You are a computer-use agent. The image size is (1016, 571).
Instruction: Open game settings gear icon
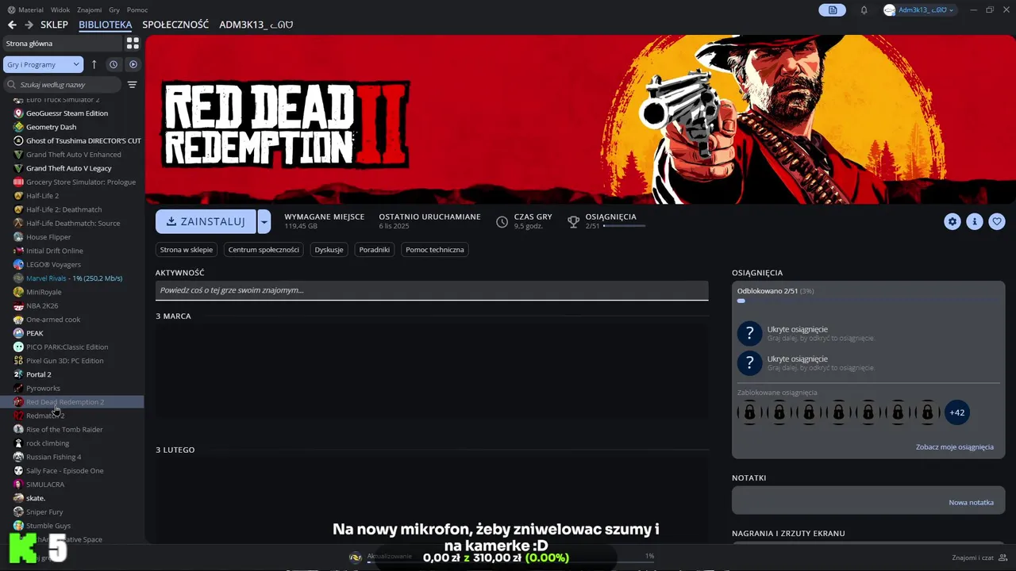952,222
